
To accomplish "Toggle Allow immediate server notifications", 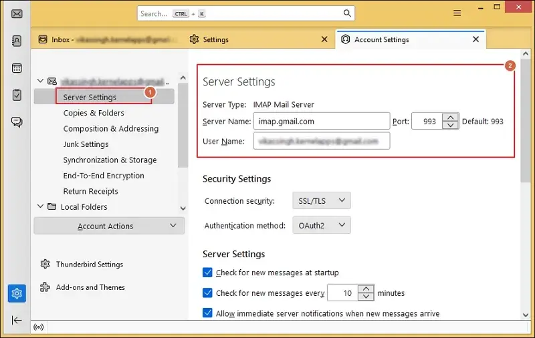I will point(207,313).
